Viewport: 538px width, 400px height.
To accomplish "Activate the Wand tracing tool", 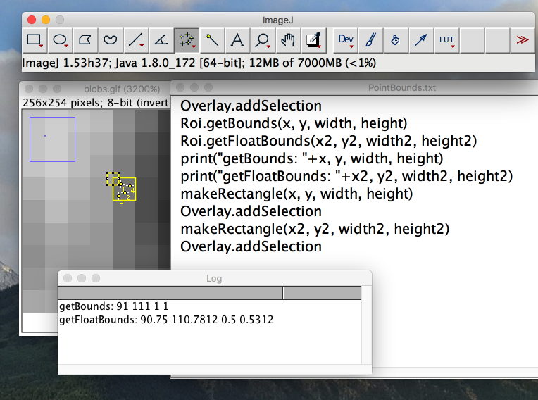I will tap(211, 40).
